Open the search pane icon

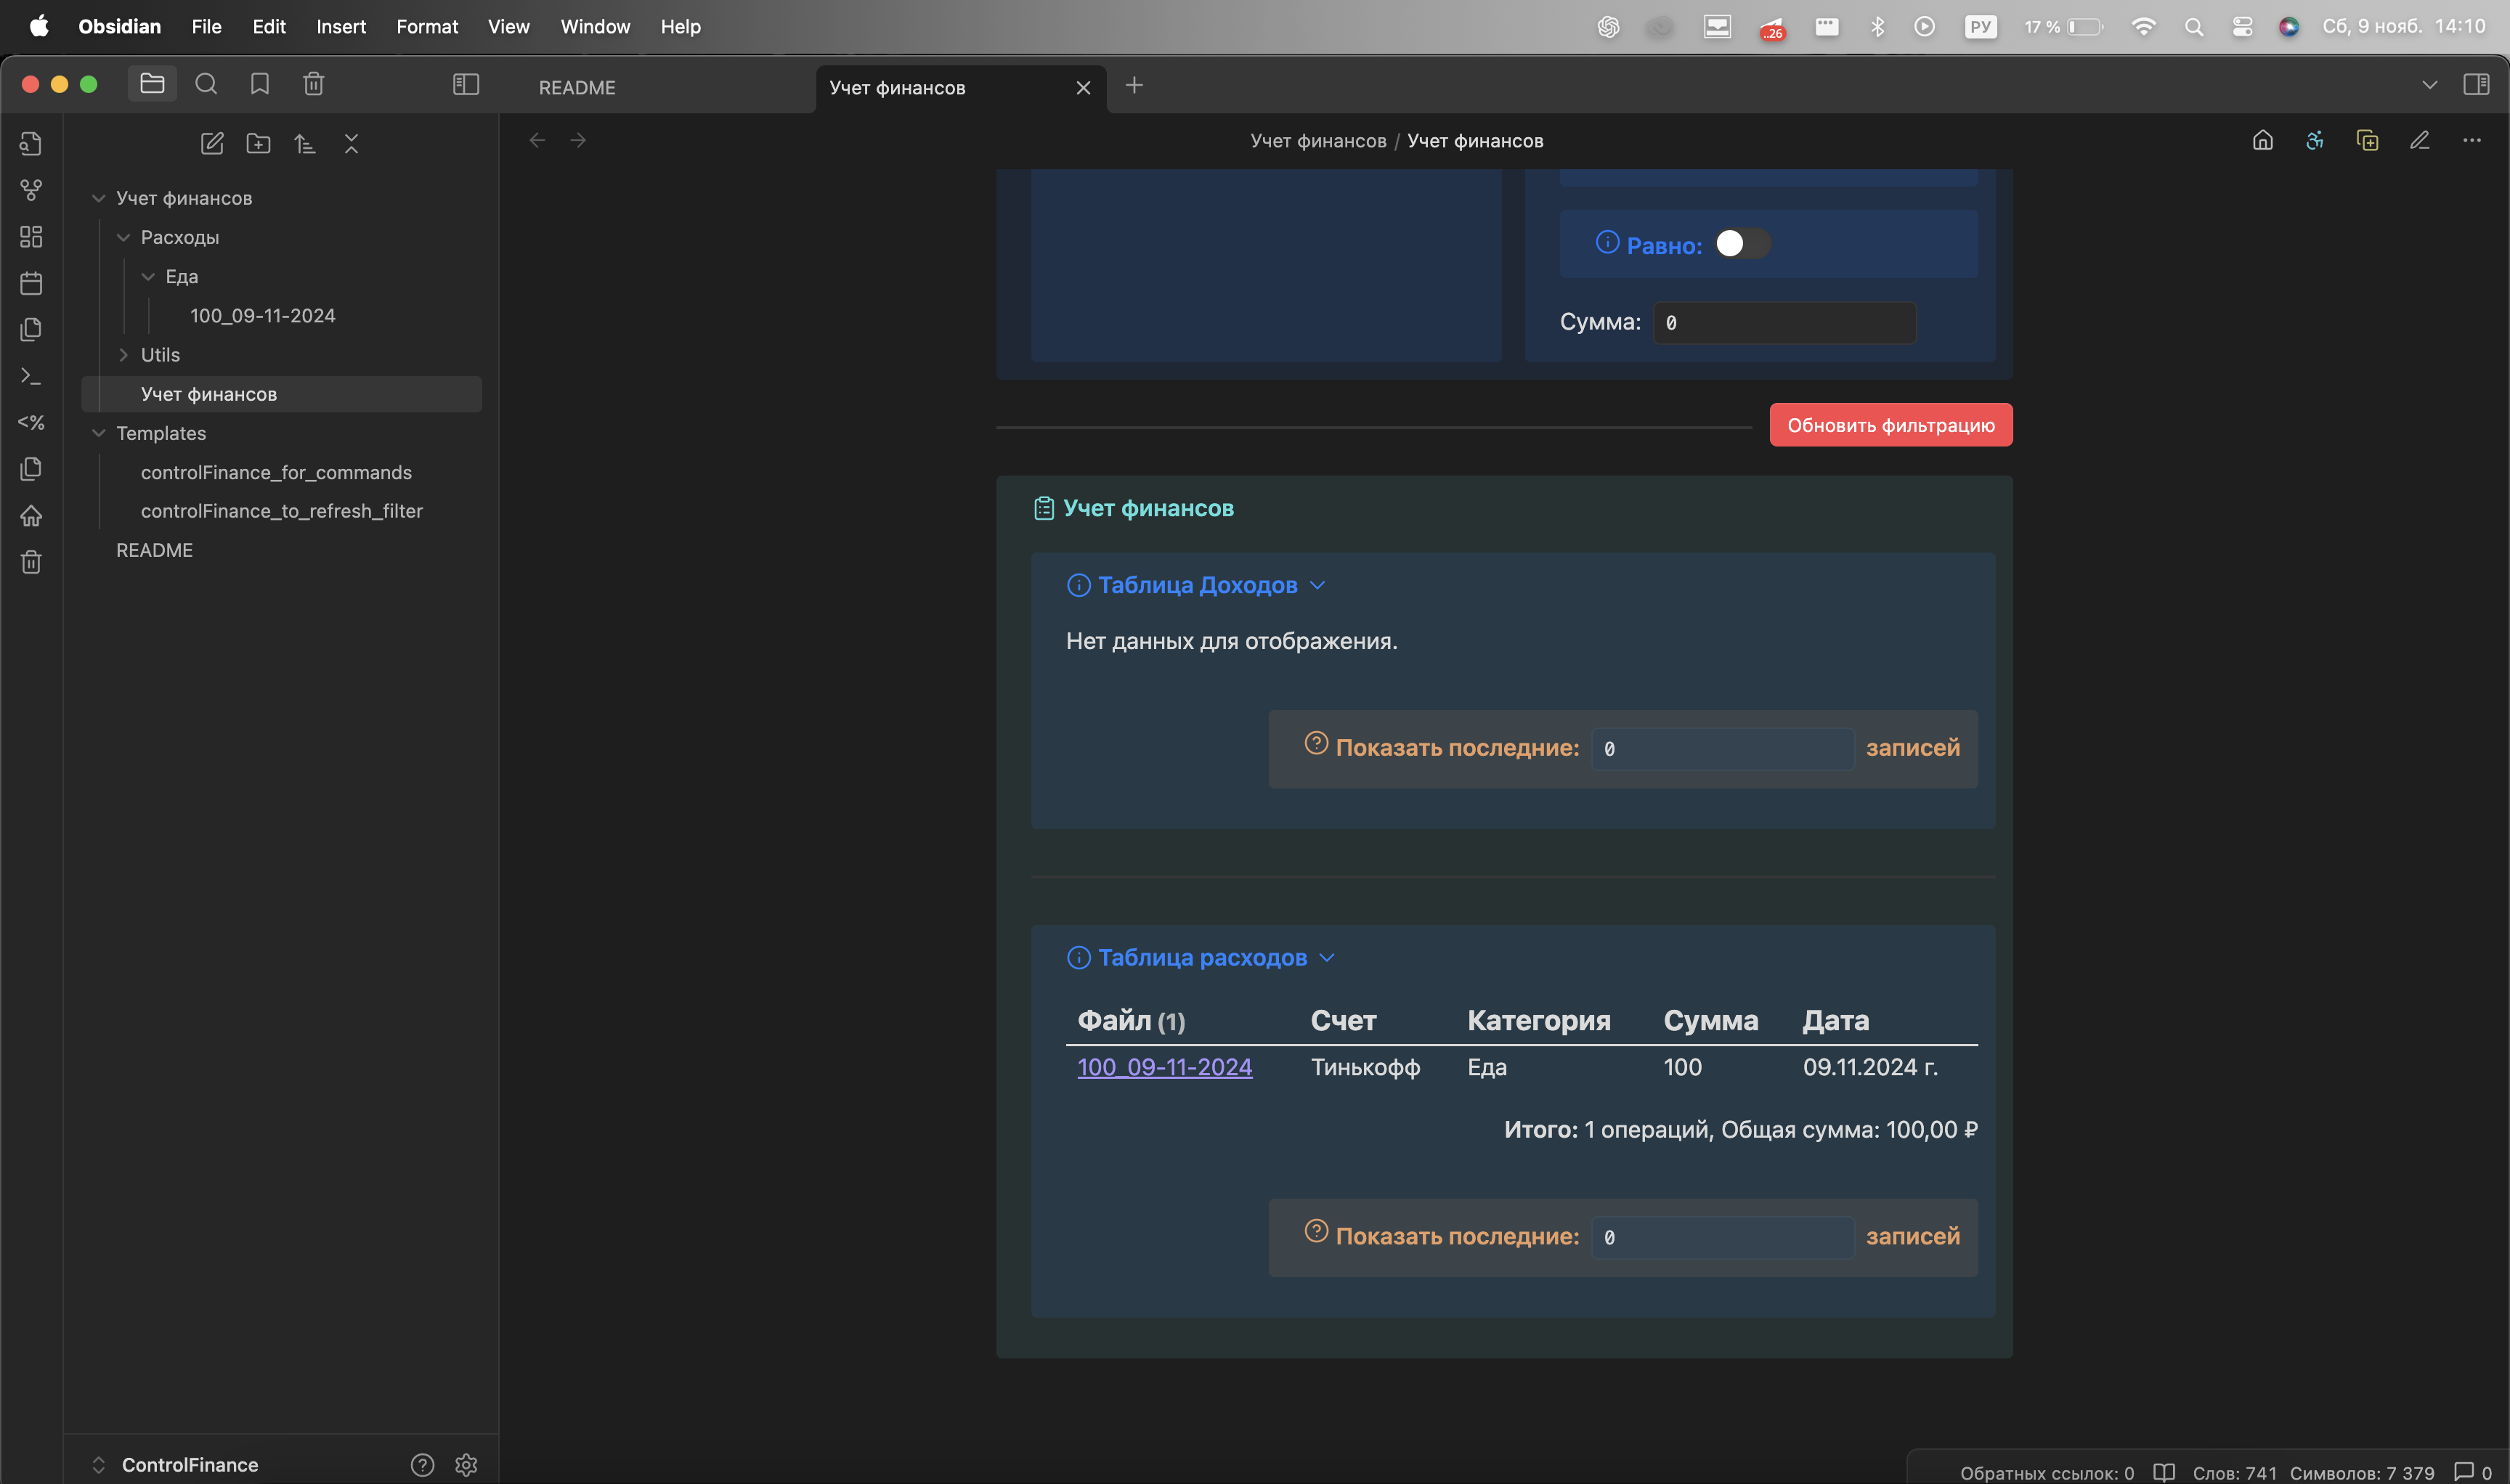(x=206, y=84)
